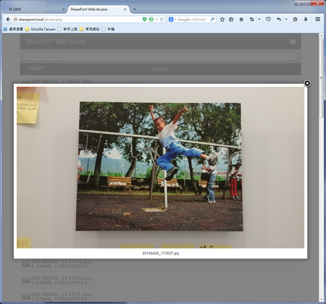Click the crop screenshot toolbar icon
The image size is (326, 304).
(x=252, y=19)
